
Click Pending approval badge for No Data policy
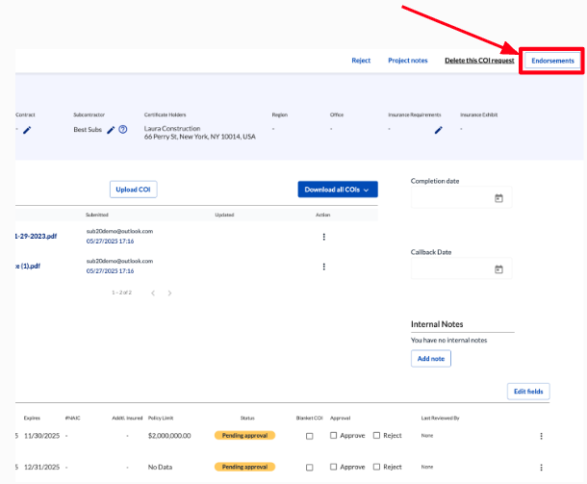[x=244, y=467]
